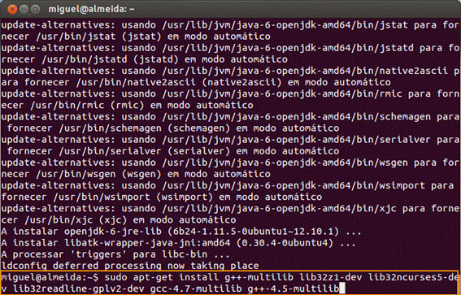Image resolution: width=461 pixels, height=295 pixels.
Task: Click the package name 'gcc-4.7-multilib'
Action: coord(196,288)
